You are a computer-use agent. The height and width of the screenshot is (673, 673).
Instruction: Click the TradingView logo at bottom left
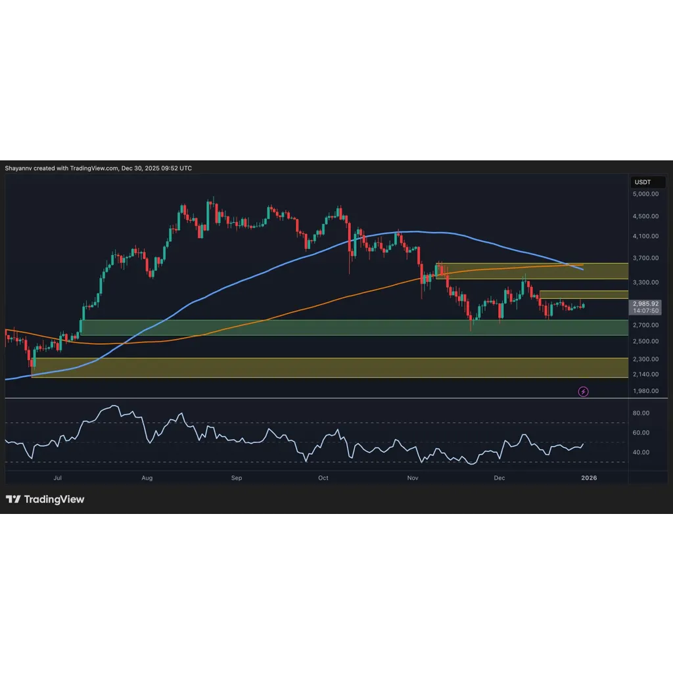point(45,499)
